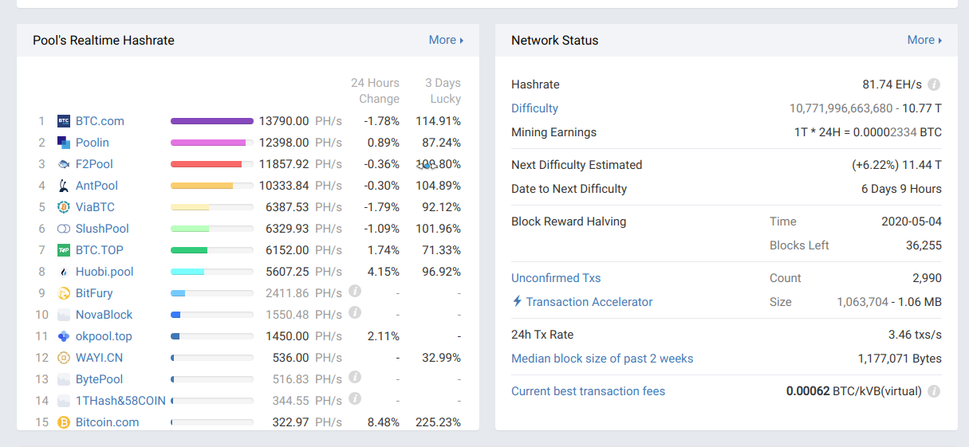Open Current best transaction fees link

click(588, 391)
